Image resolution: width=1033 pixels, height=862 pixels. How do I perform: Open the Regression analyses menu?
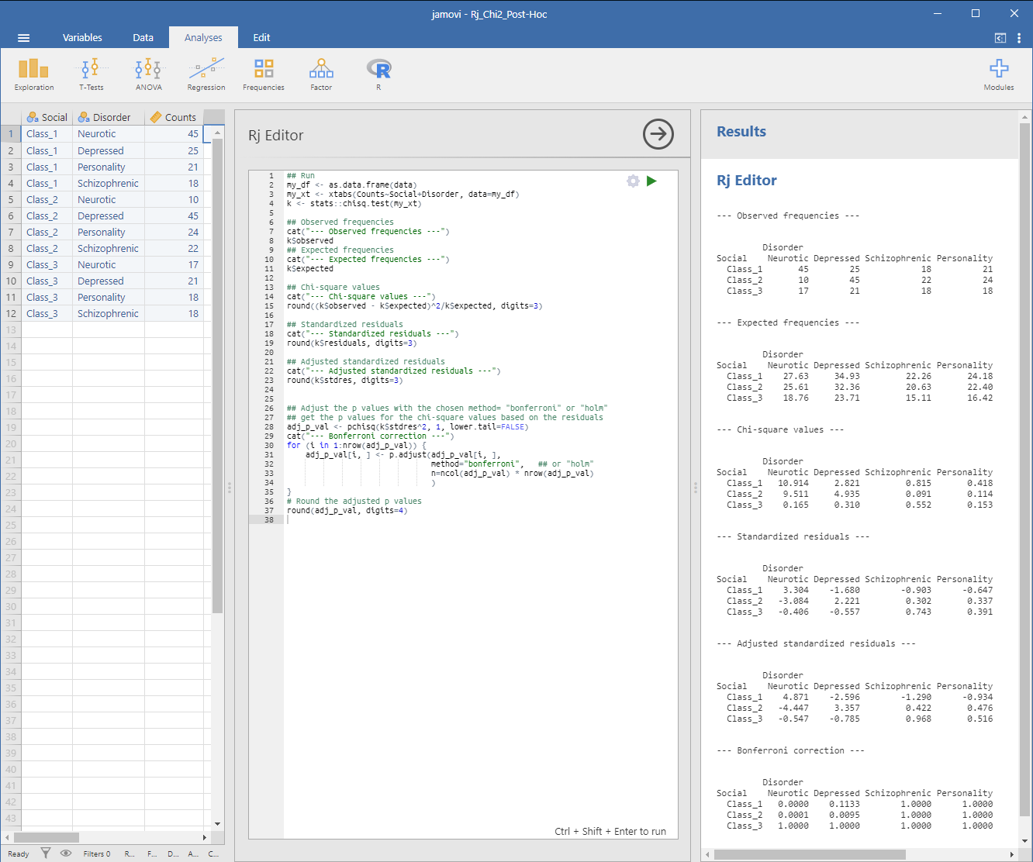tap(206, 74)
